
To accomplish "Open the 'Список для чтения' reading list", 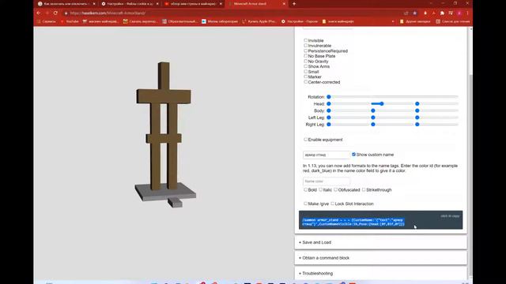I will [453, 21].
